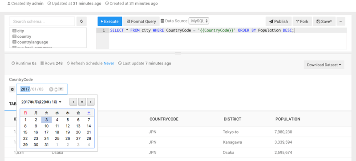
Task: Open CountryCode parameter settings gear
Action: click(12, 89)
